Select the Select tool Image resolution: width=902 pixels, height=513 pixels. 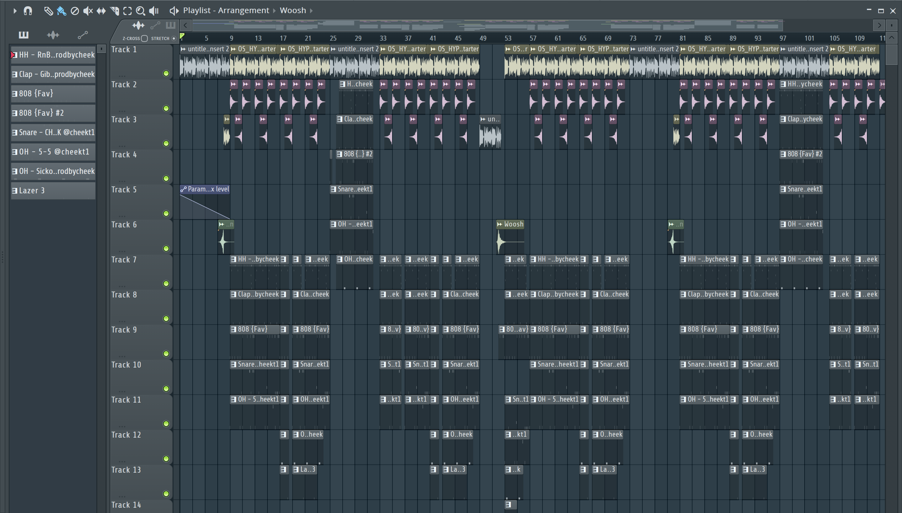pos(128,11)
